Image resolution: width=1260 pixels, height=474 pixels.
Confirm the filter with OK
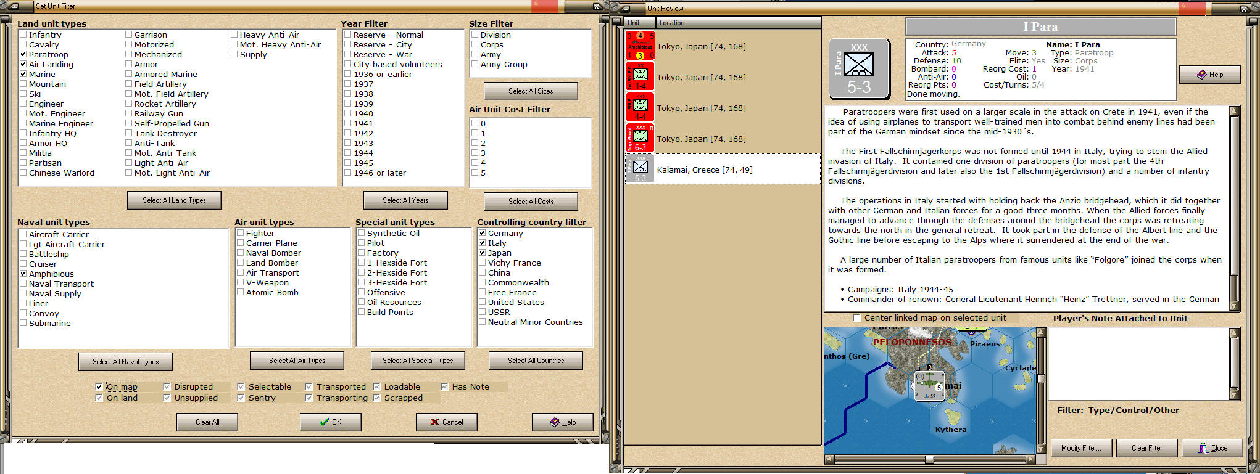coord(331,422)
